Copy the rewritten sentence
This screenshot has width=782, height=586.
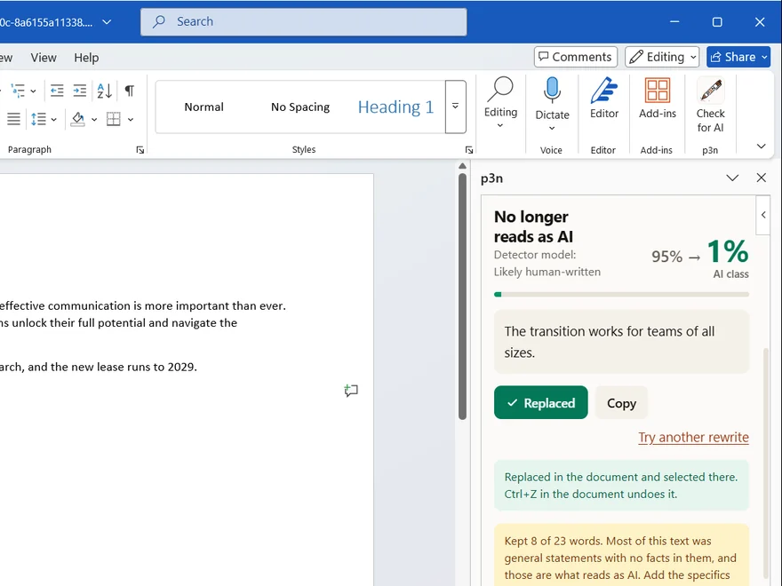pos(621,402)
